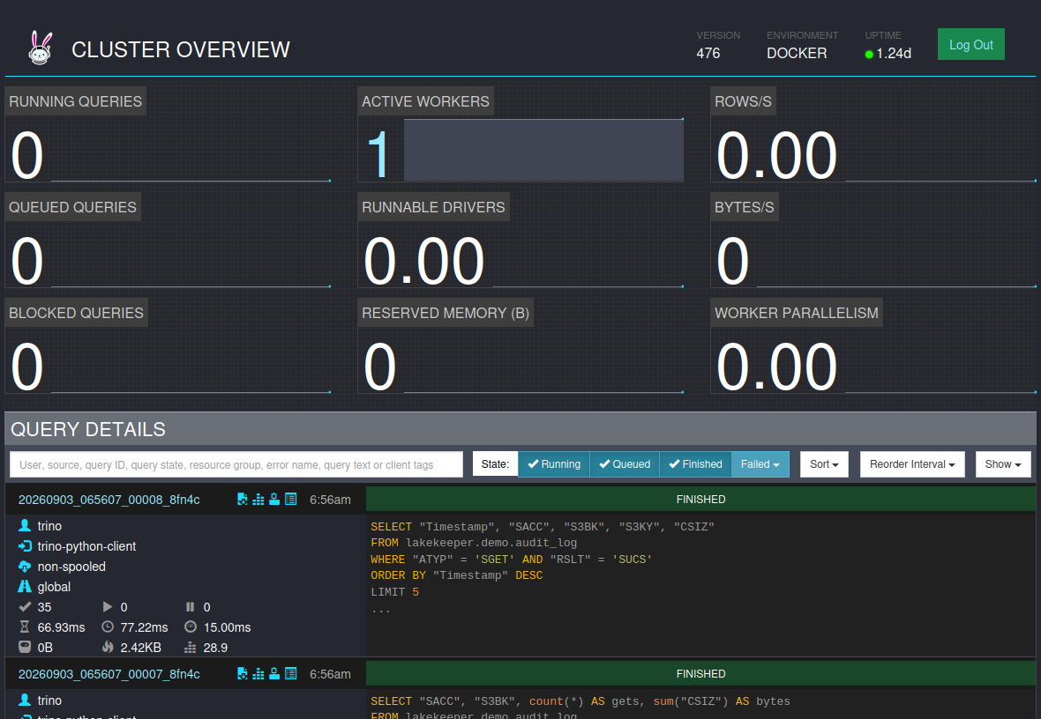1041x719 pixels.
Task: Click the scale icon beside 0B
Action: [x=25, y=648]
